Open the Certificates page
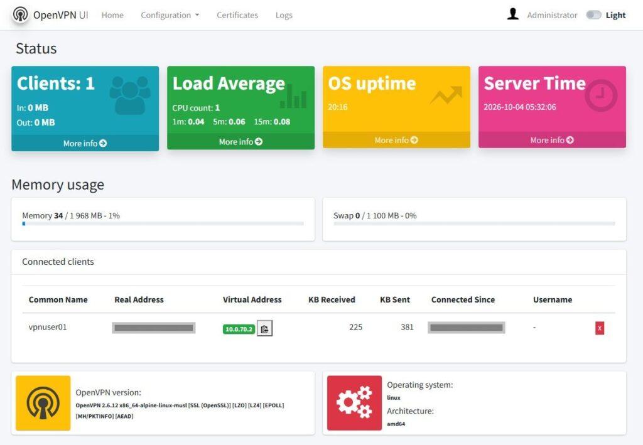 (237, 15)
